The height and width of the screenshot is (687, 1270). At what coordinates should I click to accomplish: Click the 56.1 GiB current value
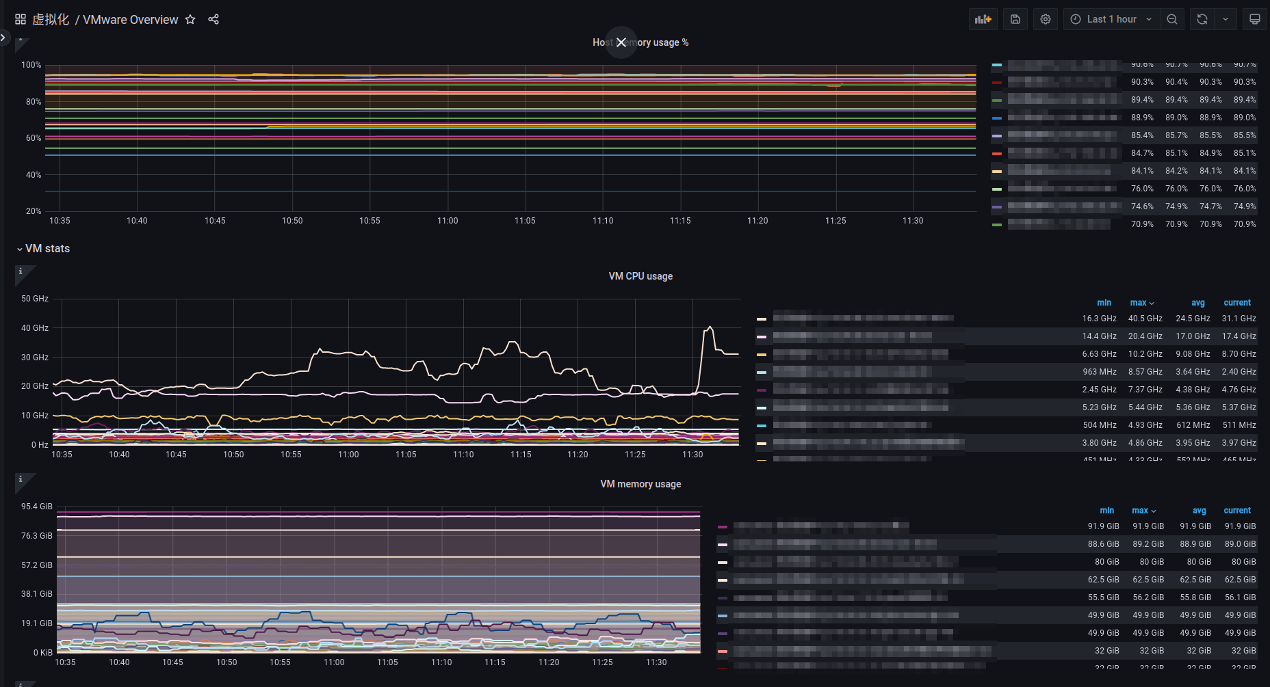click(1240, 597)
